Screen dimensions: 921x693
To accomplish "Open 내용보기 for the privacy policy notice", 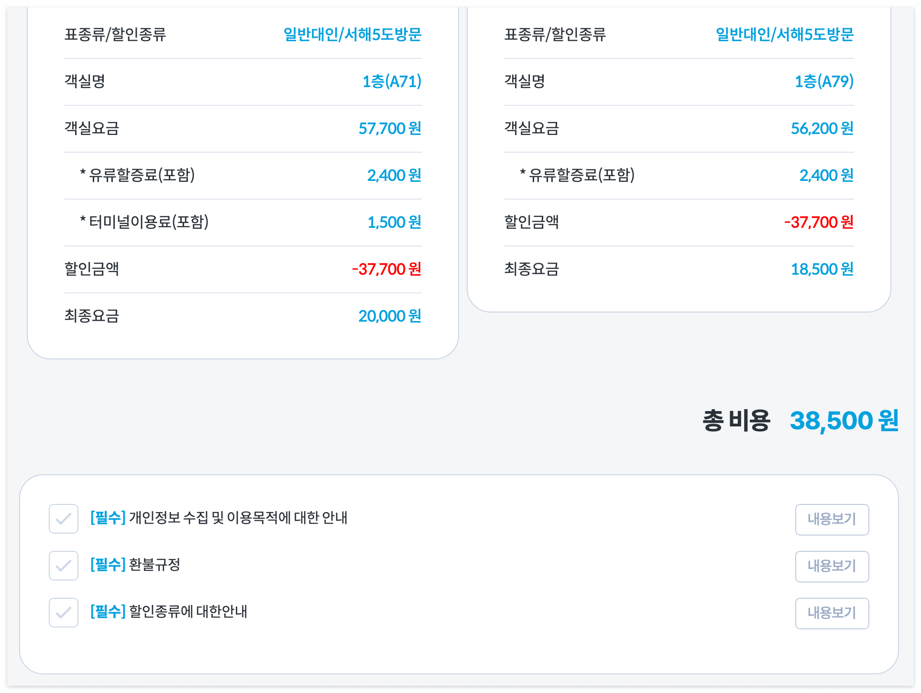I will coord(832,520).
